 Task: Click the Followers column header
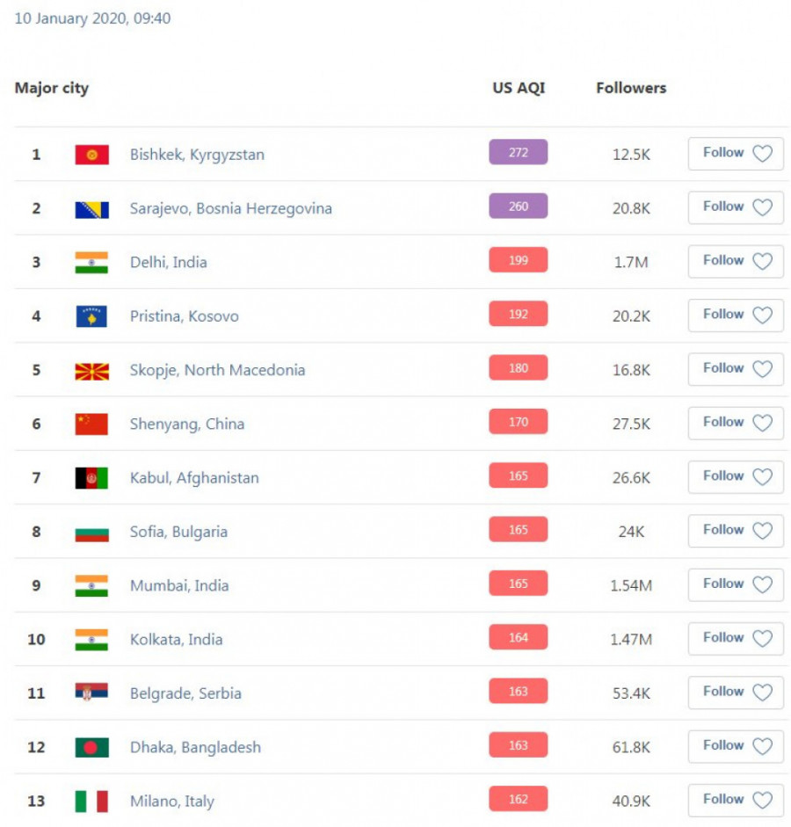(x=631, y=88)
